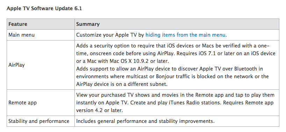Image resolution: width=286 pixels, height=132 pixels.
Task: Click the line about discovering over Bluetooth
Action: tap(170, 69)
